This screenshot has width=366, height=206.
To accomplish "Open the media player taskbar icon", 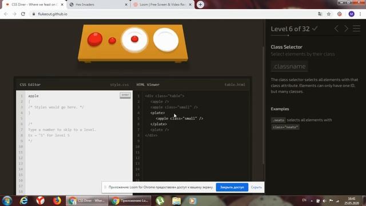I will [x=193, y=201].
